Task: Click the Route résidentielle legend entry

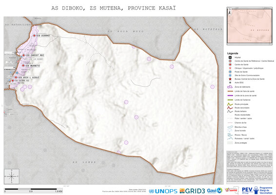Action: pos(238,115)
